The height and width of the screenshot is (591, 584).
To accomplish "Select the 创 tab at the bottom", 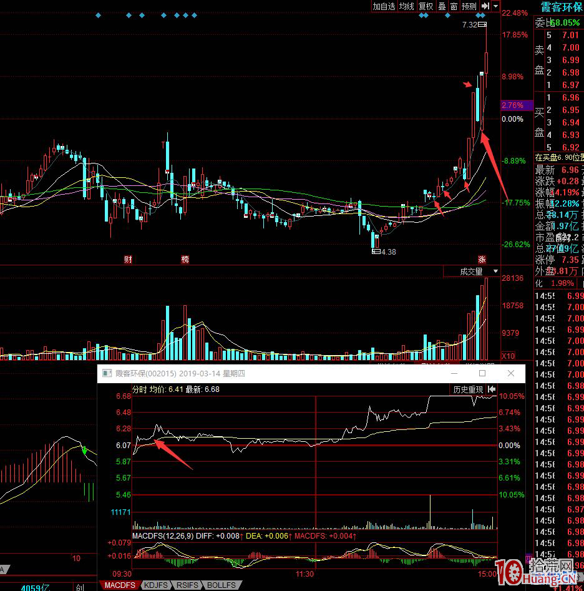I will (x=80, y=587).
